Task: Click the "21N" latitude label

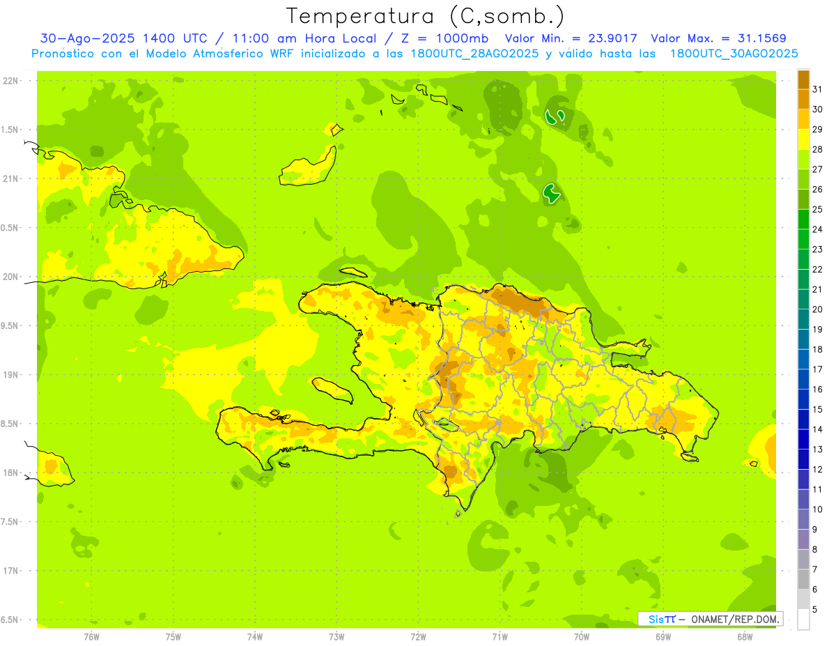Action: [x=10, y=179]
